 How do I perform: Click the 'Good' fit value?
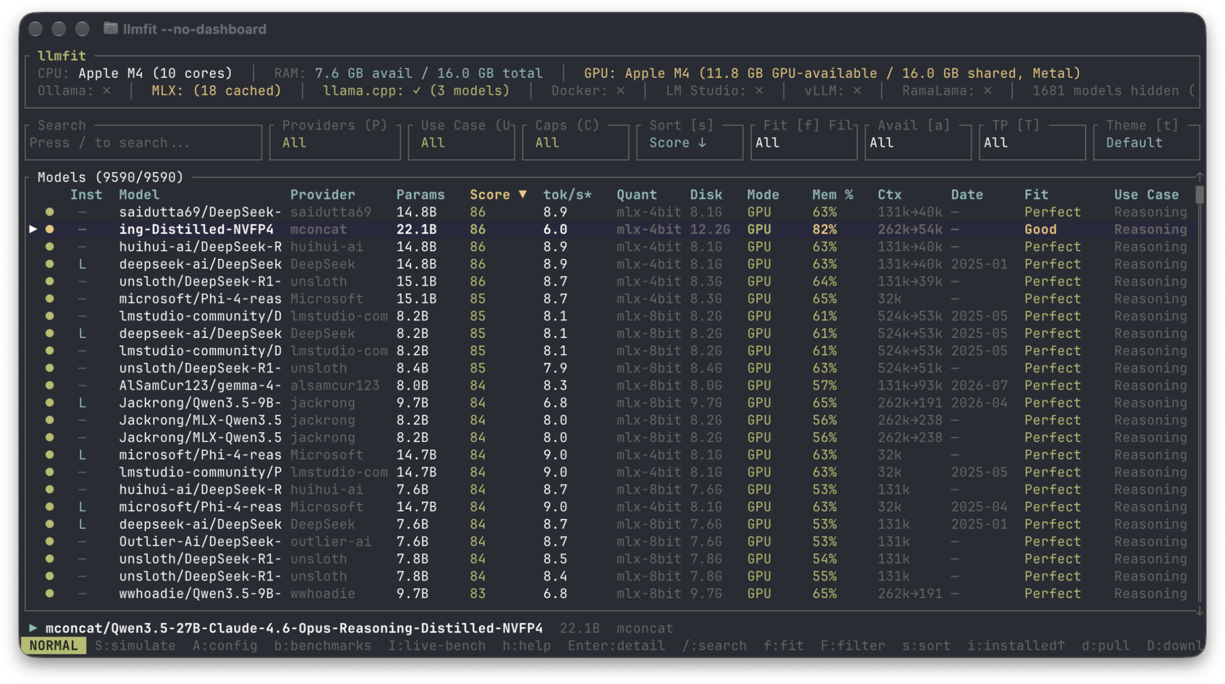click(x=1040, y=229)
